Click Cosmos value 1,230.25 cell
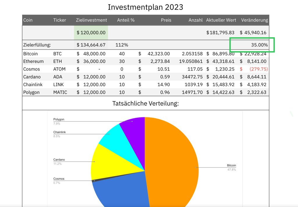 pyautogui.click(x=221, y=69)
